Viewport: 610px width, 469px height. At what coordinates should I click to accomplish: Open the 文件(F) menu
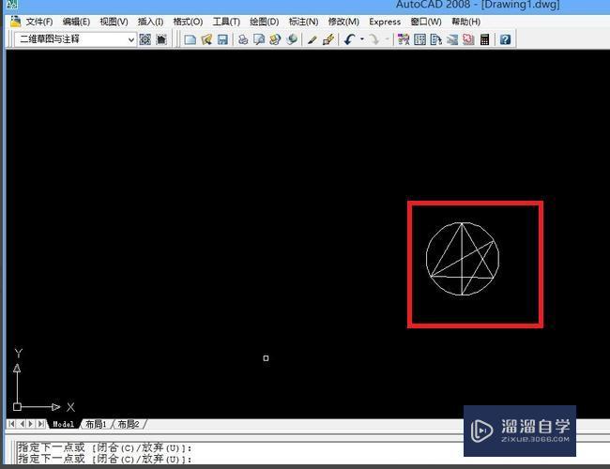click(39, 22)
